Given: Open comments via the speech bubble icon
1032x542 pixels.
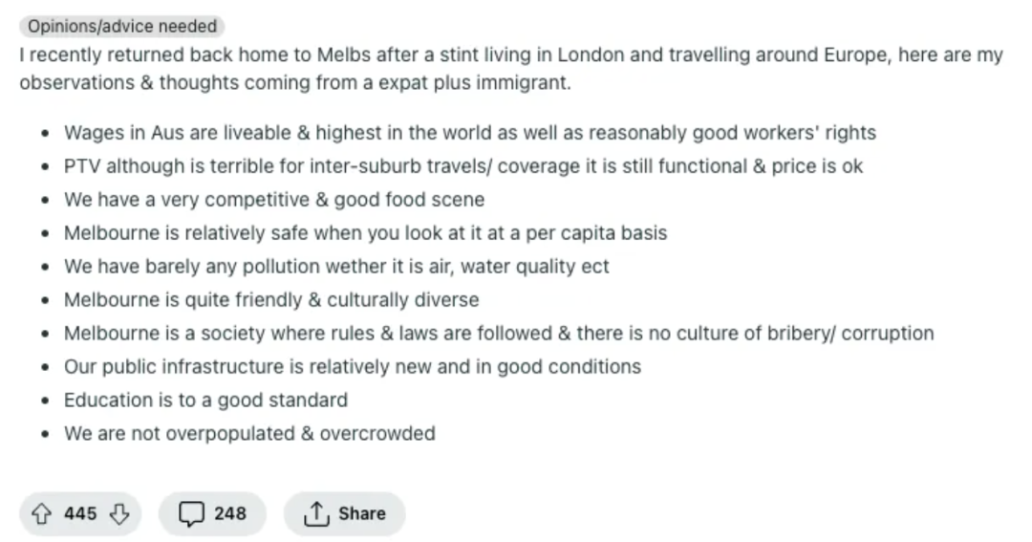Looking at the screenshot, I should pyautogui.click(x=191, y=513).
